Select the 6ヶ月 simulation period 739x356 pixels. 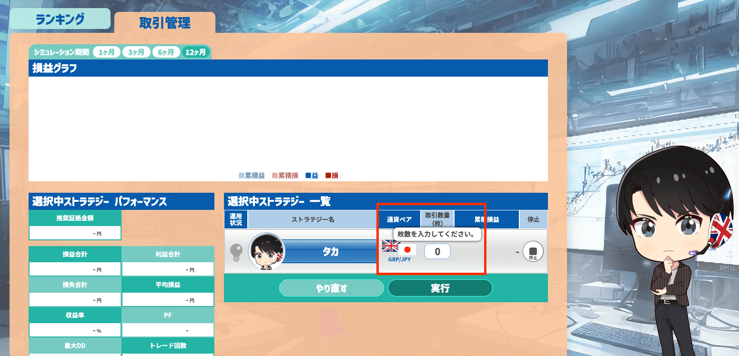tap(166, 52)
